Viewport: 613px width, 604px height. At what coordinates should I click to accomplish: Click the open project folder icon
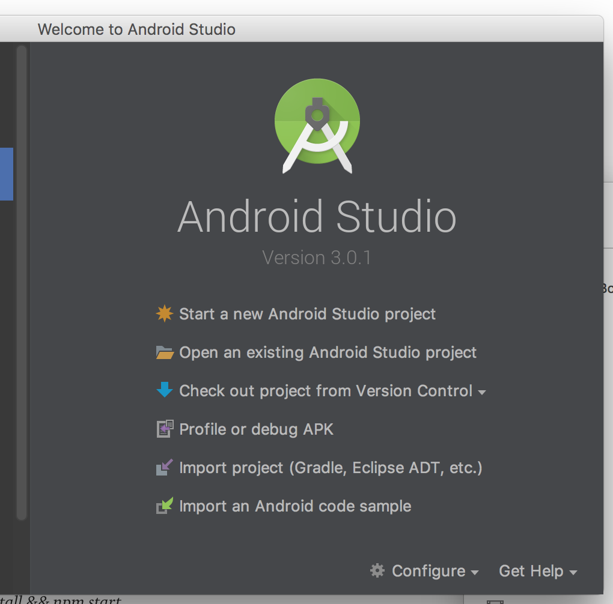[164, 352]
